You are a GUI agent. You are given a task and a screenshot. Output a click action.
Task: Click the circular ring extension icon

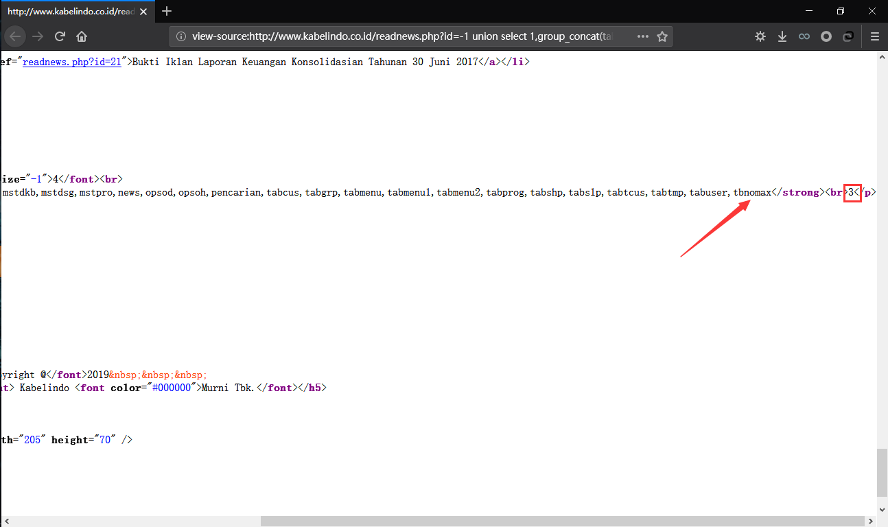pyautogui.click(x=826, y=36)
